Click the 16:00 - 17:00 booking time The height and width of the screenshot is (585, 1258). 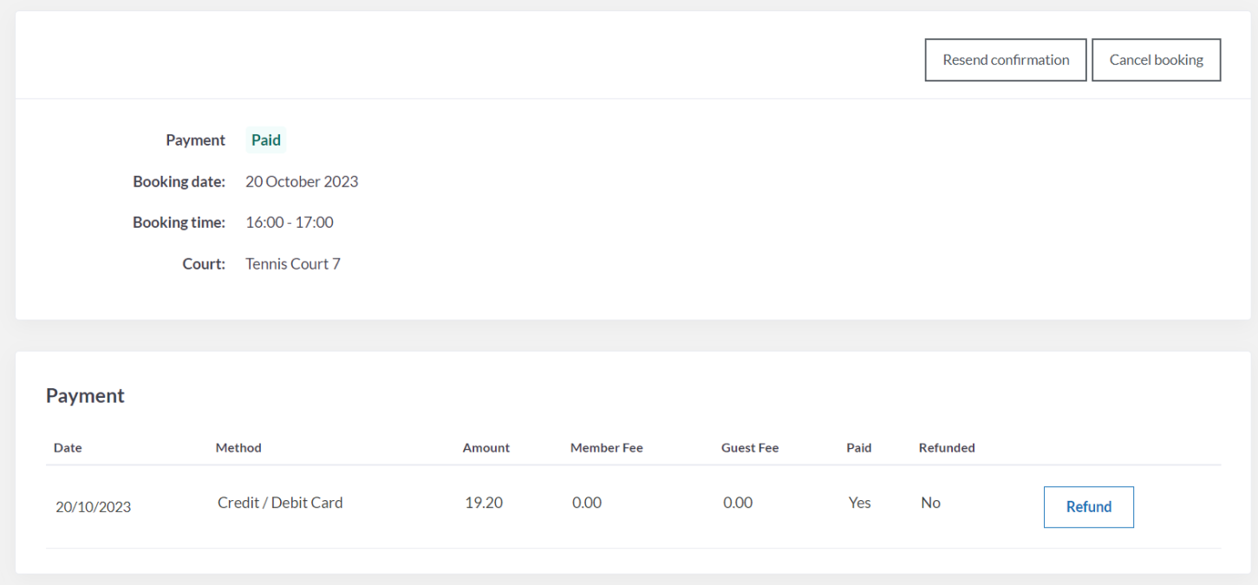click(290, 223)
